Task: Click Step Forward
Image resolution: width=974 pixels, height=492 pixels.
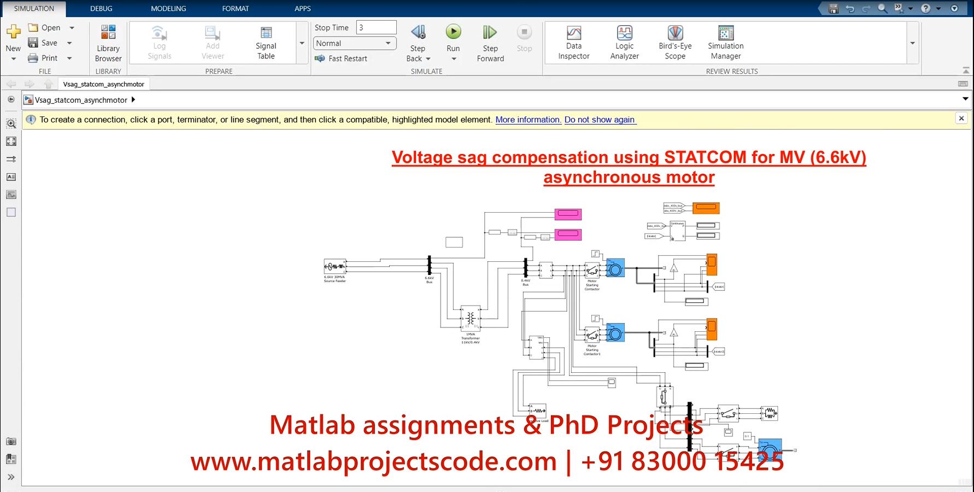Action: pyautogui.click(x=490, y=43)
